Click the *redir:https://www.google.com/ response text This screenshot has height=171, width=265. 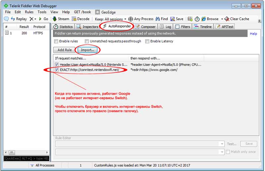tap(154, 70)
